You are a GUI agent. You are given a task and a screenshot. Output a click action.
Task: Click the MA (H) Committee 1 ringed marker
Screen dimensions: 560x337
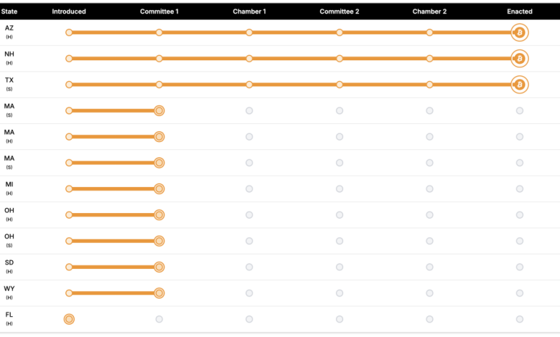point(159,136)
